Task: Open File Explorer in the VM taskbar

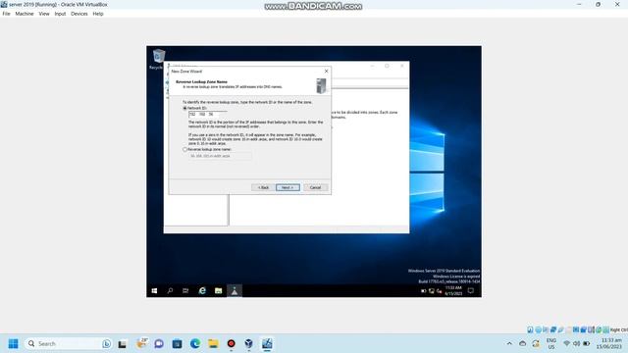Action: click(x=218, y=291)
